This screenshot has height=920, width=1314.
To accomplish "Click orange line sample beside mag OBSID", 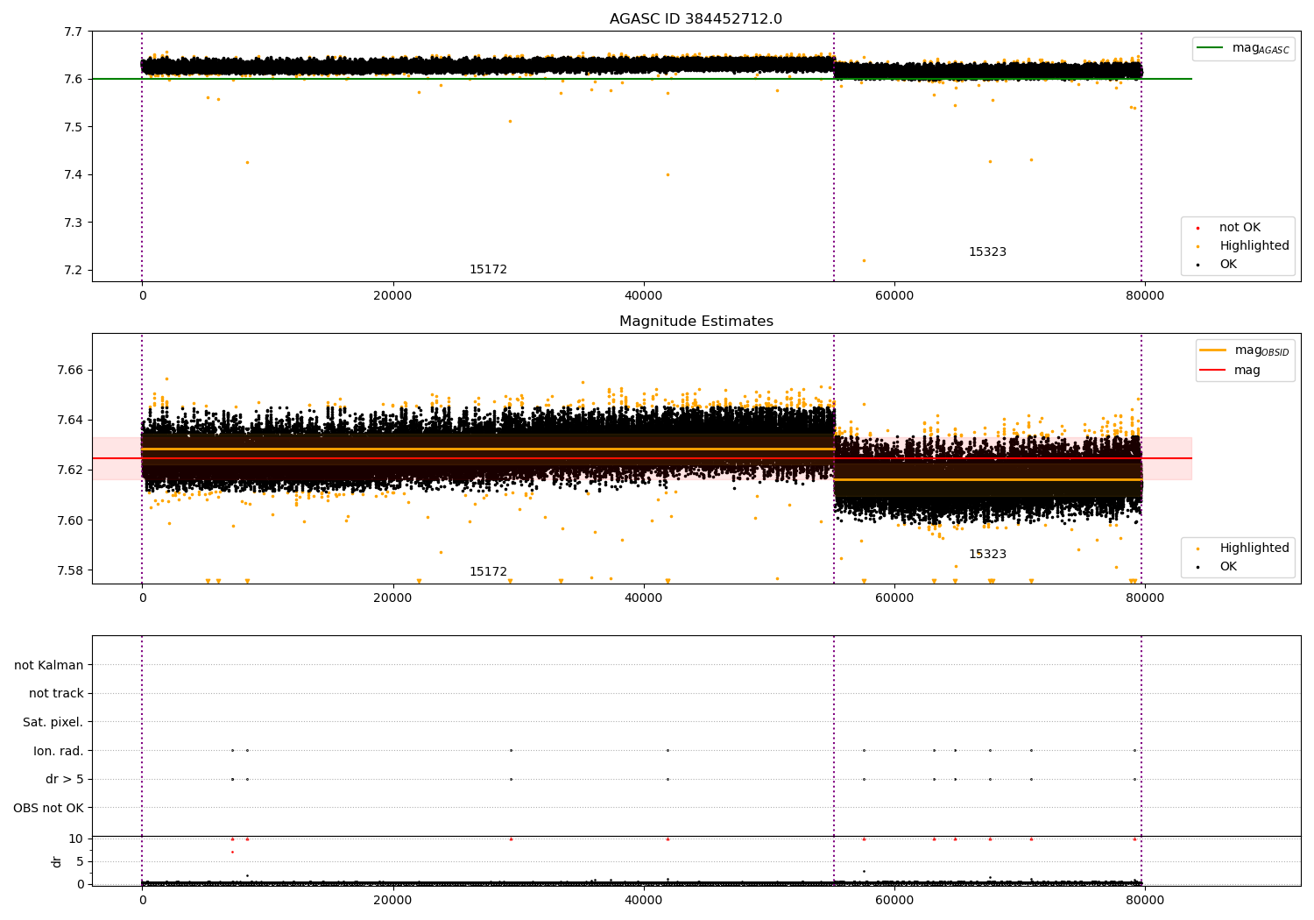I will 1213,350.
